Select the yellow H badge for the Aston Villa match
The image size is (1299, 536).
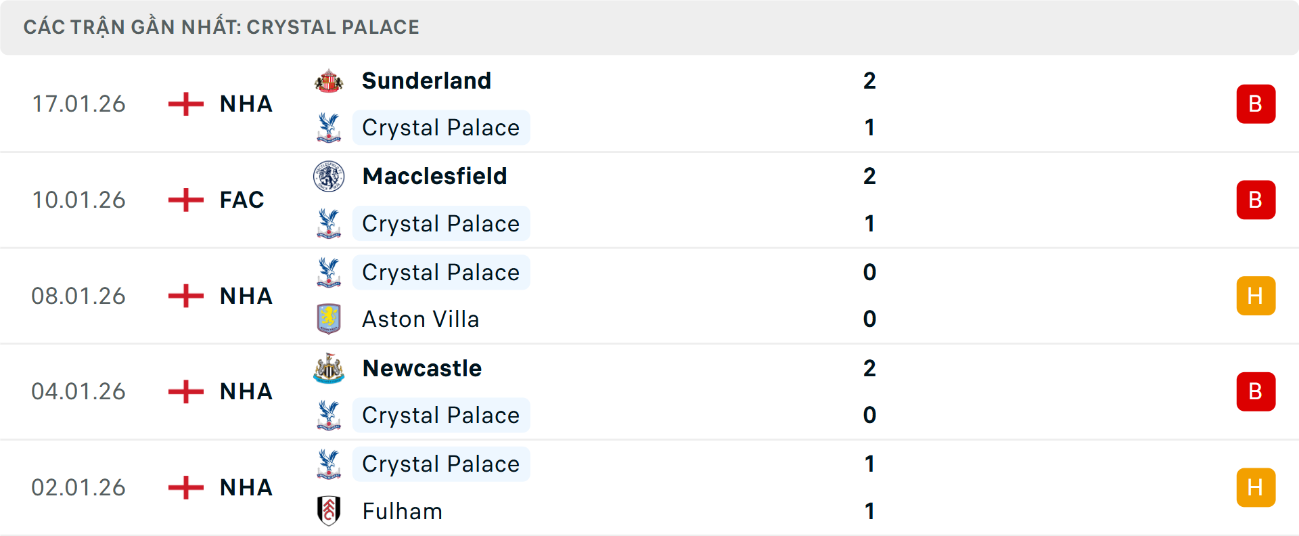(x=1256, y=296)
